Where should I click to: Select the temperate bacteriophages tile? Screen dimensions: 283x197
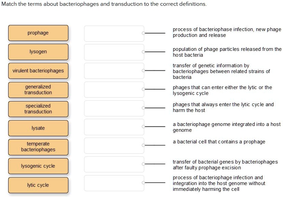[x=38, y=147]
